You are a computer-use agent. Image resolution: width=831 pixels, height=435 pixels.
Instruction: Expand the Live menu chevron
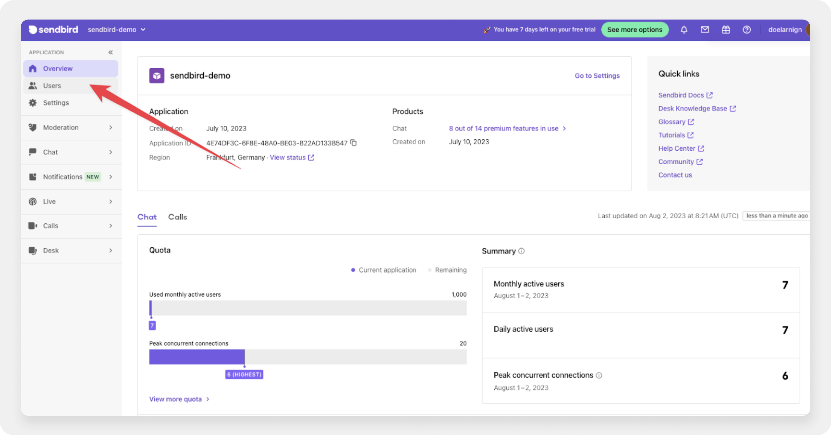pos(111,202)
